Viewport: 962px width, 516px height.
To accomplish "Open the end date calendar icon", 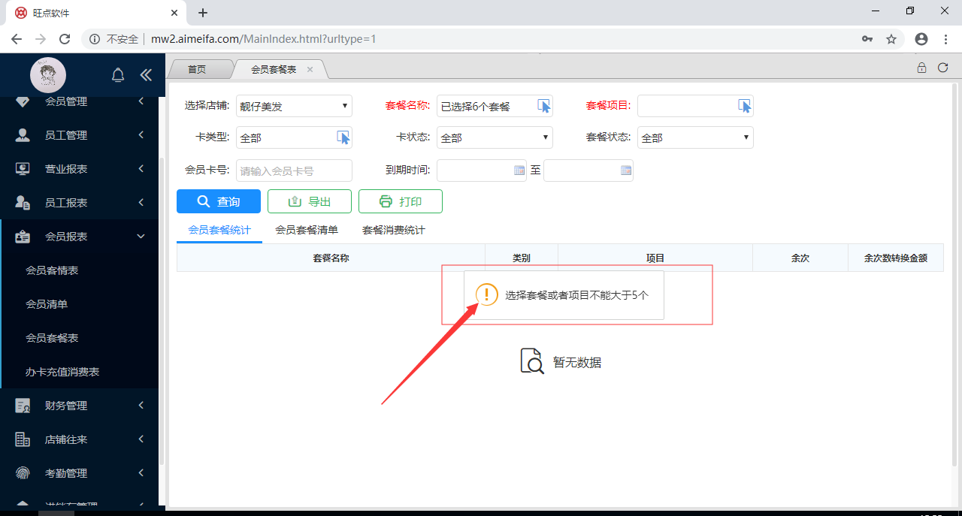I will point(626,170).
